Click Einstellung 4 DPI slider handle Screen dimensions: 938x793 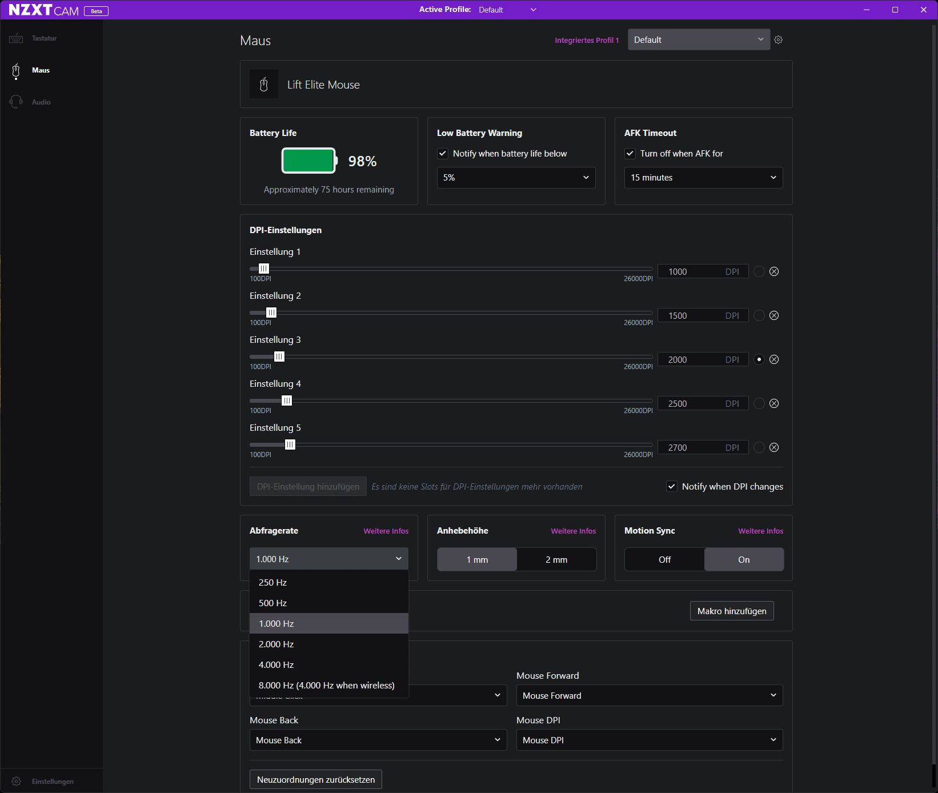tap(287, 400)
